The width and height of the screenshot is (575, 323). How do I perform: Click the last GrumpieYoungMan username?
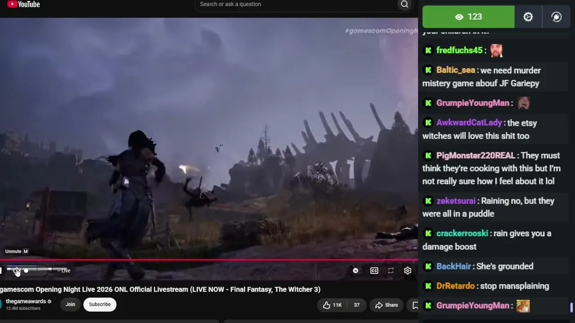pos(473,306)
